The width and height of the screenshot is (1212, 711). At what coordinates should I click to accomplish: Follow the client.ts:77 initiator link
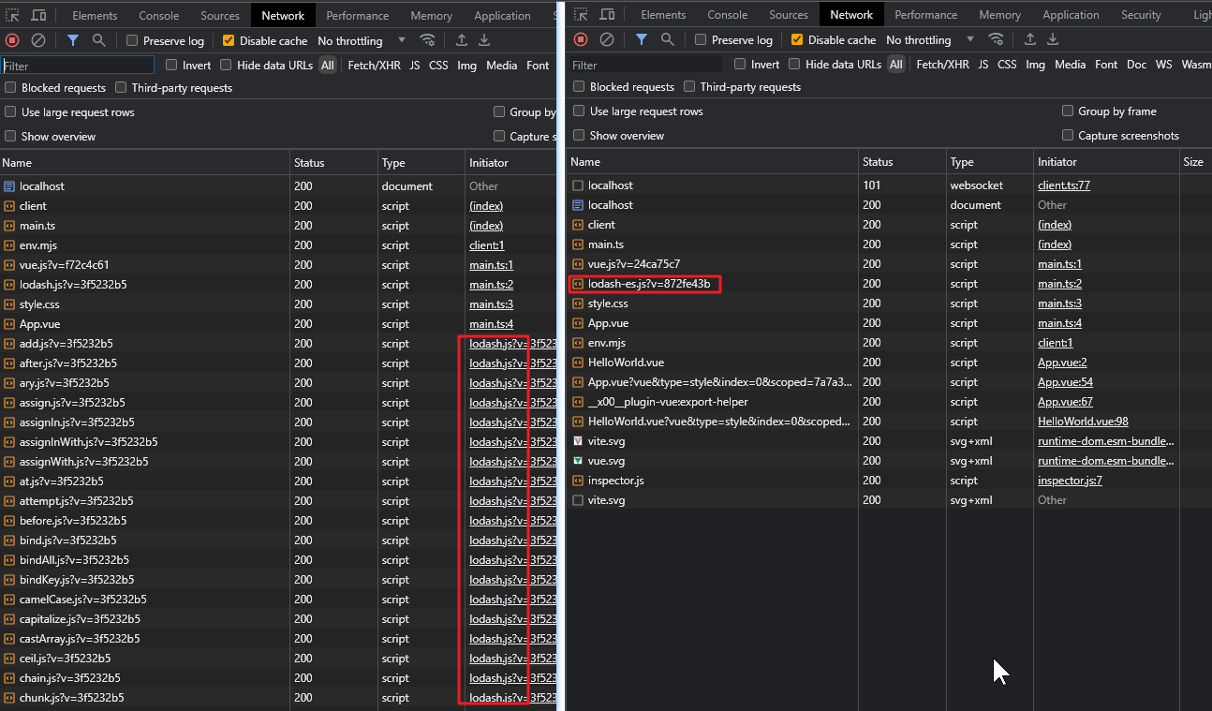1063,185
